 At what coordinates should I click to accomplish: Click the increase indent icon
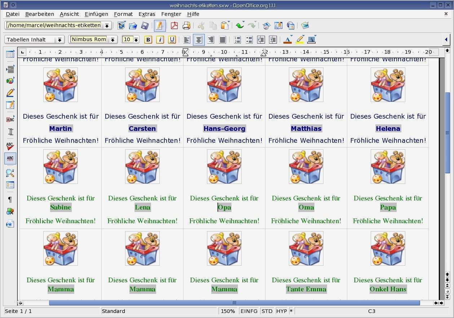click(273, 40)
